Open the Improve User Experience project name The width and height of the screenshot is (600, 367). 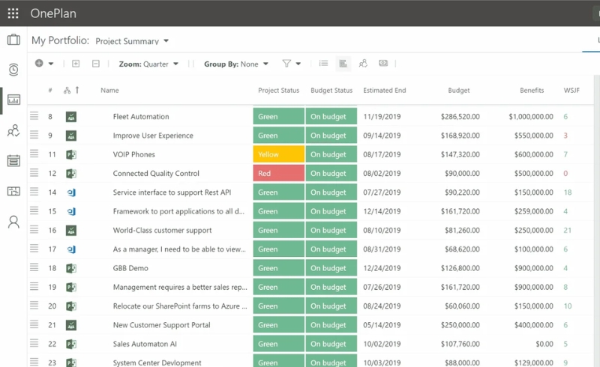pos(153,136)
